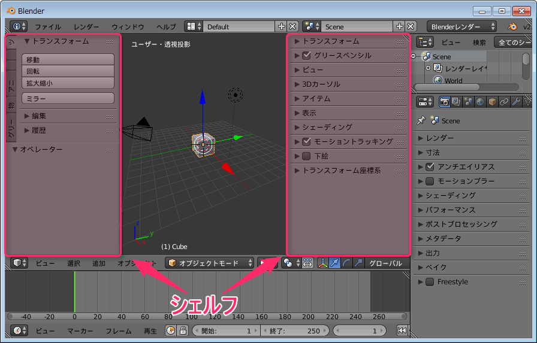Click the 開始 frame field
The width and height of the screenshot is (537, 343).
coord(227,330)
